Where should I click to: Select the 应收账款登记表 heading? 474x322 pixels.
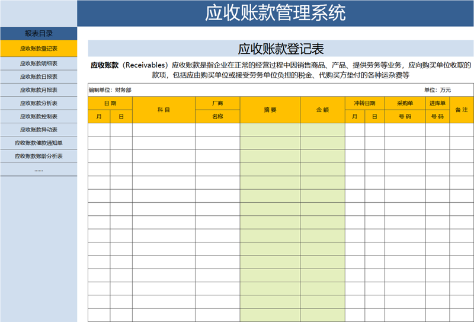click(x=281, y=49)
